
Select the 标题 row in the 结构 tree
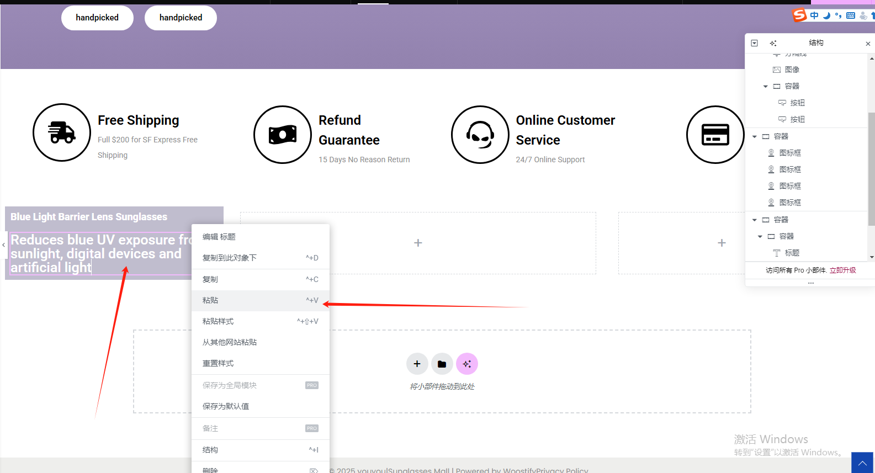coord(807,253)
